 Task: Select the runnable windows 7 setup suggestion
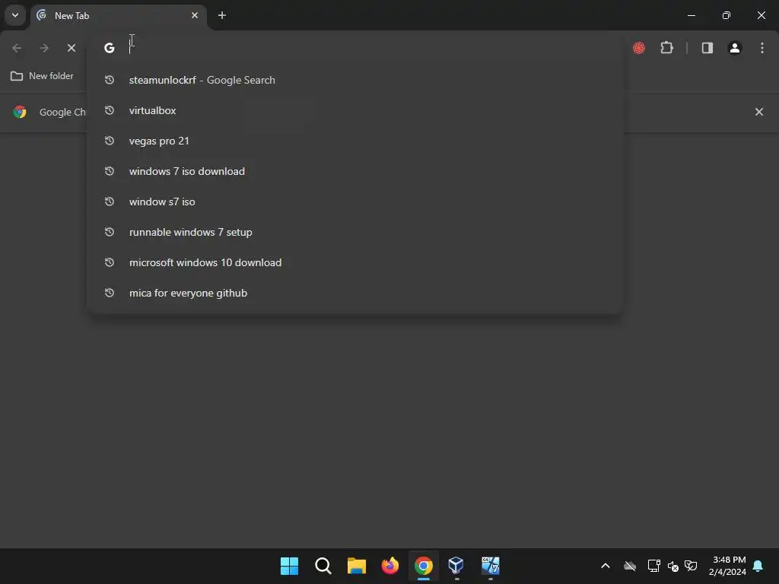(355, 232)
